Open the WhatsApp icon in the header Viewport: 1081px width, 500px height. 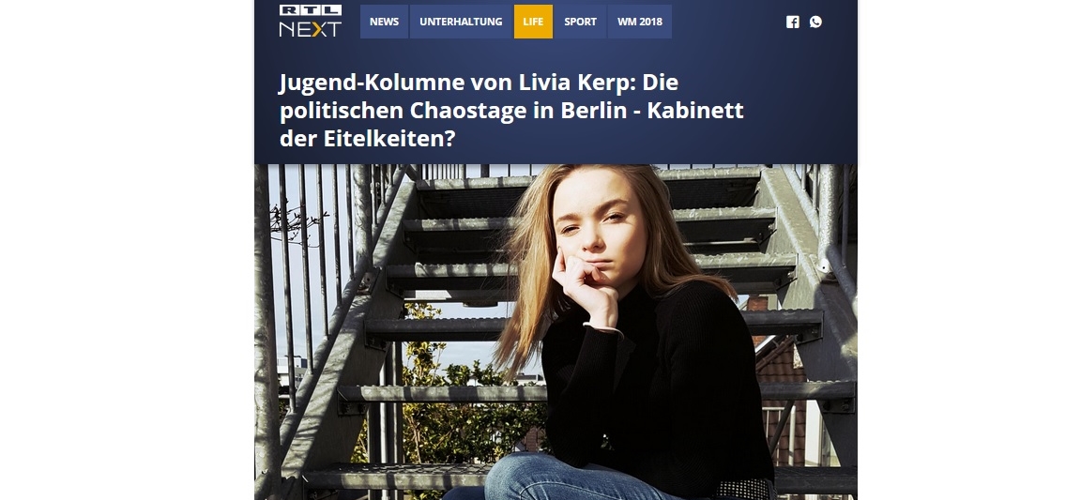(815, 23)
